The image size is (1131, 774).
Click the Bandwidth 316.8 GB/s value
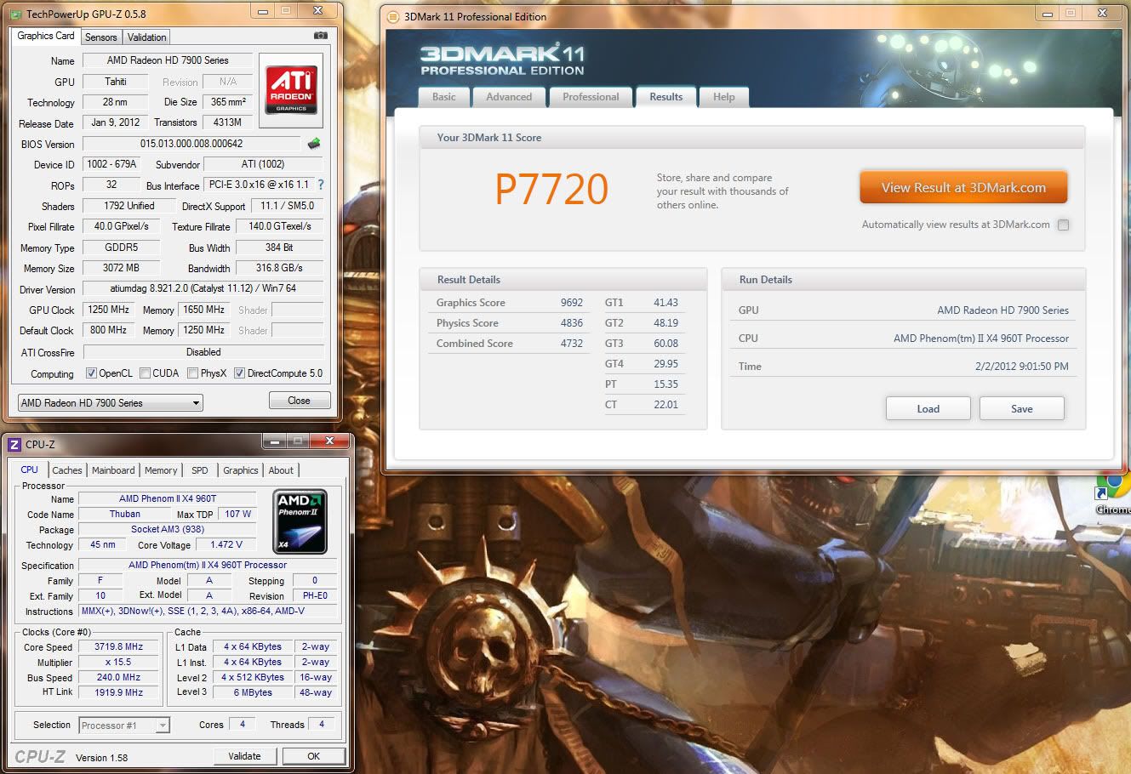(x=279, y=268)
